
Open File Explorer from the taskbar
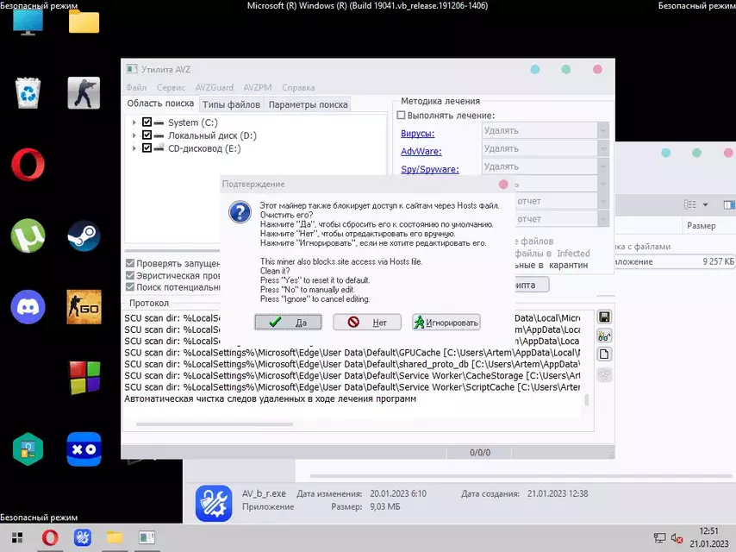click(115, 537)
